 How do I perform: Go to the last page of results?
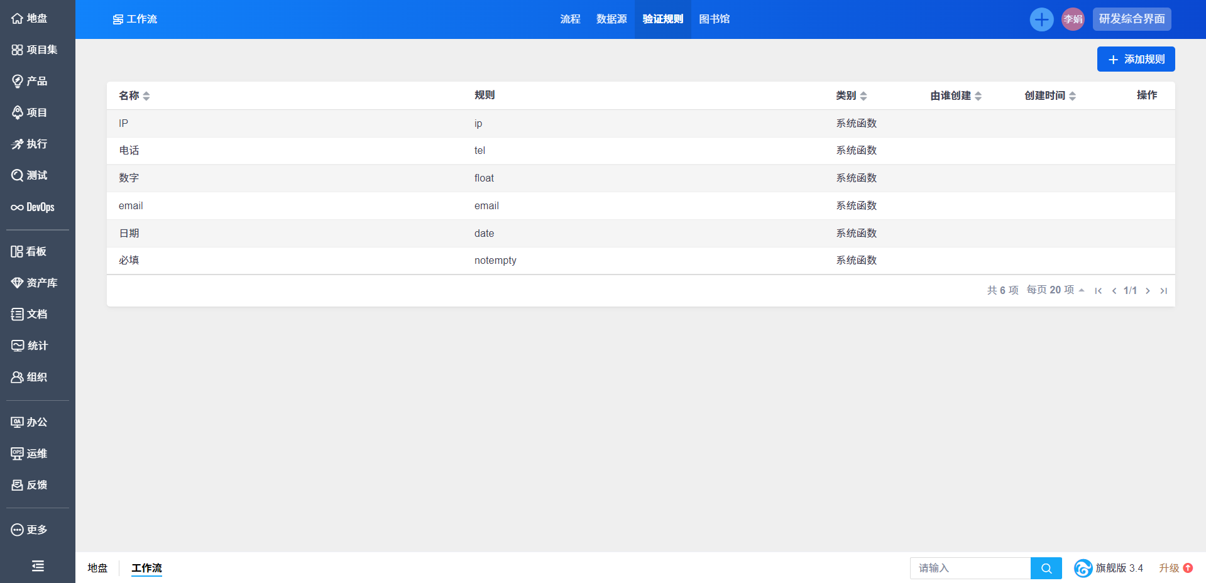1163,290
